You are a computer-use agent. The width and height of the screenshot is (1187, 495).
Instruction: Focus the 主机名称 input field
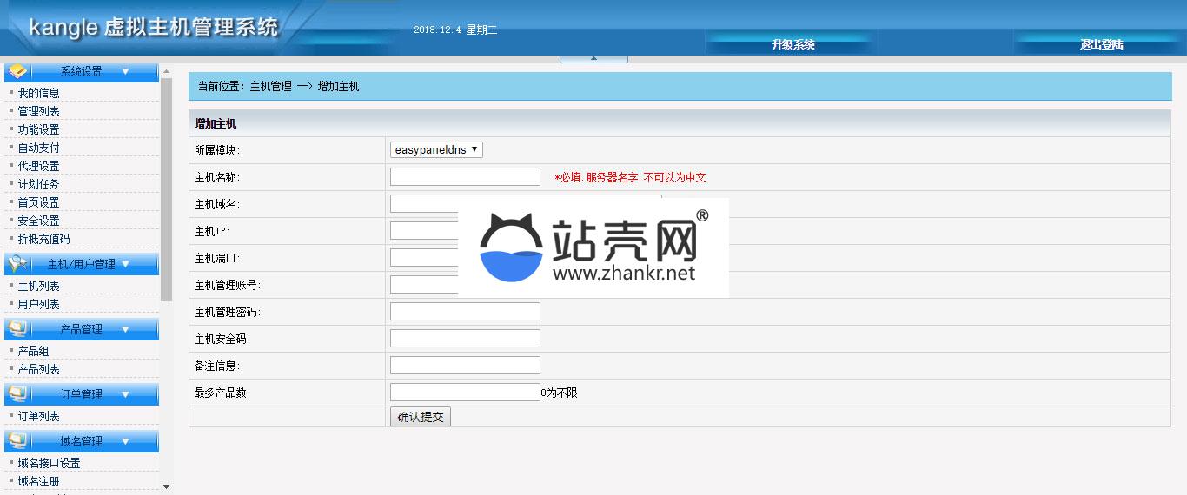465,177
